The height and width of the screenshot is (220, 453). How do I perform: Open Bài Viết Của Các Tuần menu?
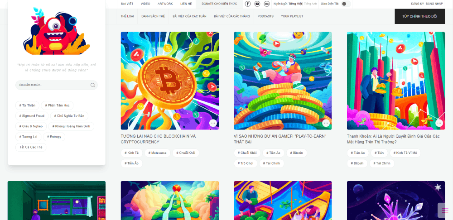pyautogui.click(x=189, y=16)
